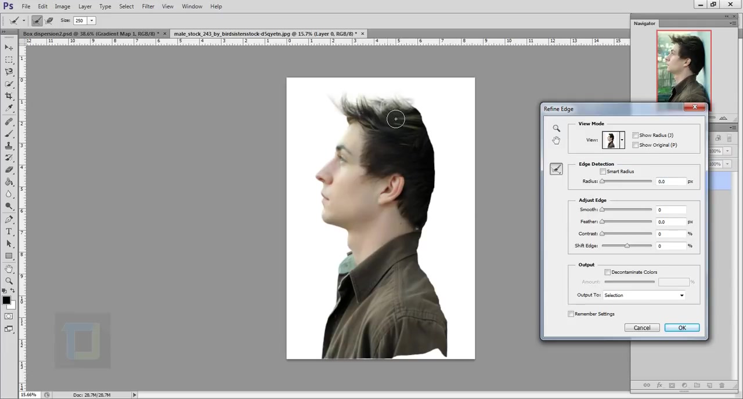Expand the brush Size dropdown arrow
This screenshot has width=743, height=399.
[x=91, y=20]
